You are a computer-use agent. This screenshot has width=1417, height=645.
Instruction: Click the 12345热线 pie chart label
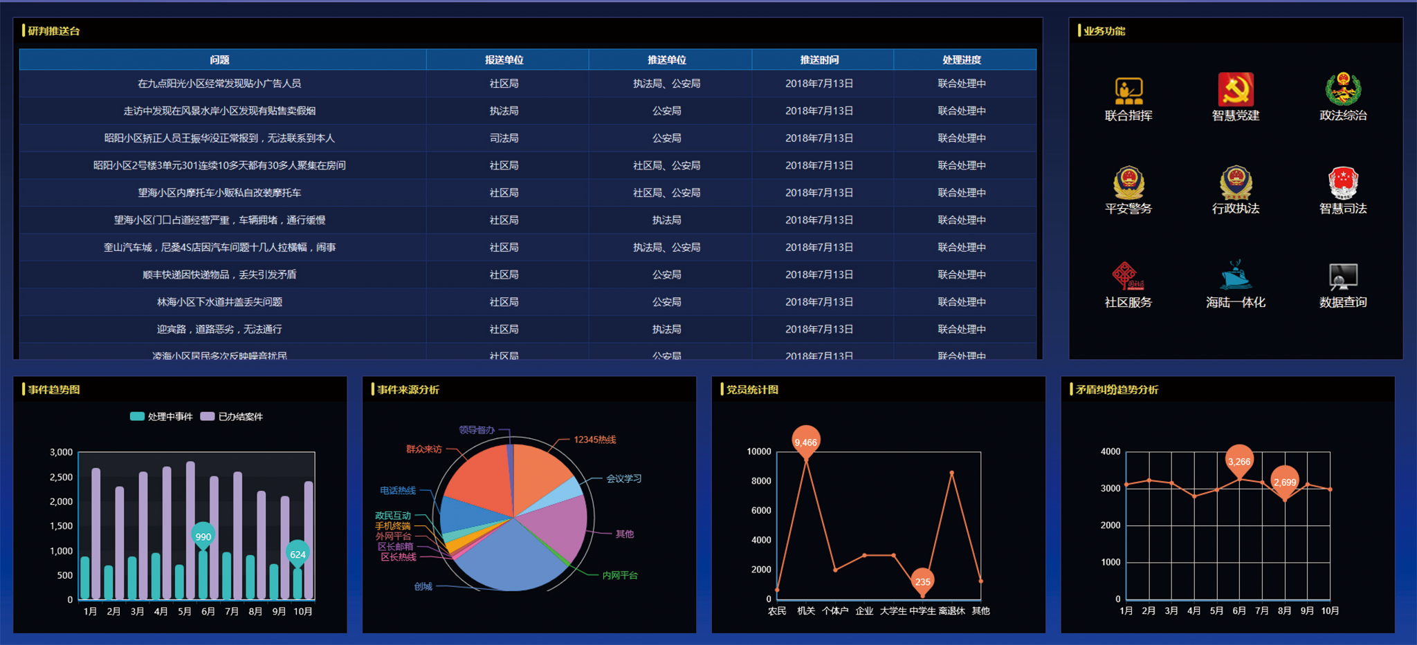(x=594, y=440)
